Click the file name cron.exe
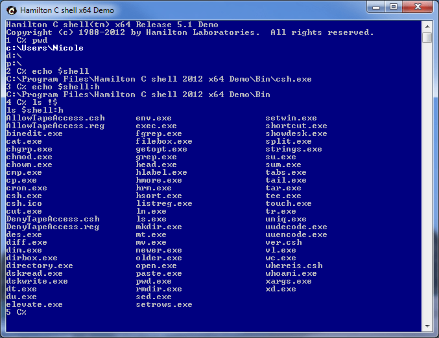The image size is (439, 338). pyautogui.click(x=27, y=188)
